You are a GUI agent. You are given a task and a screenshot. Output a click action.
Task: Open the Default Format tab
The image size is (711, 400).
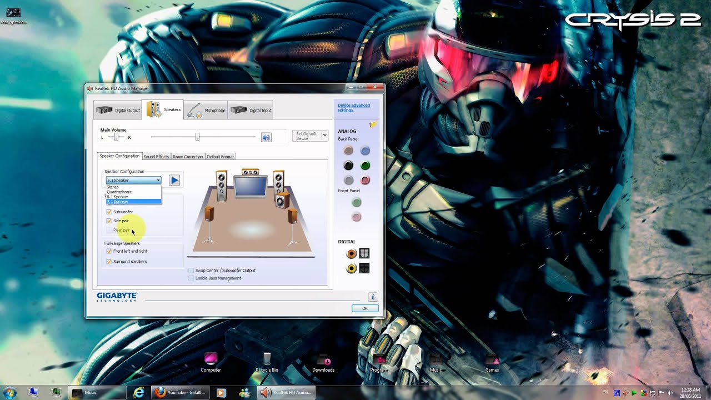coord(221,157)
